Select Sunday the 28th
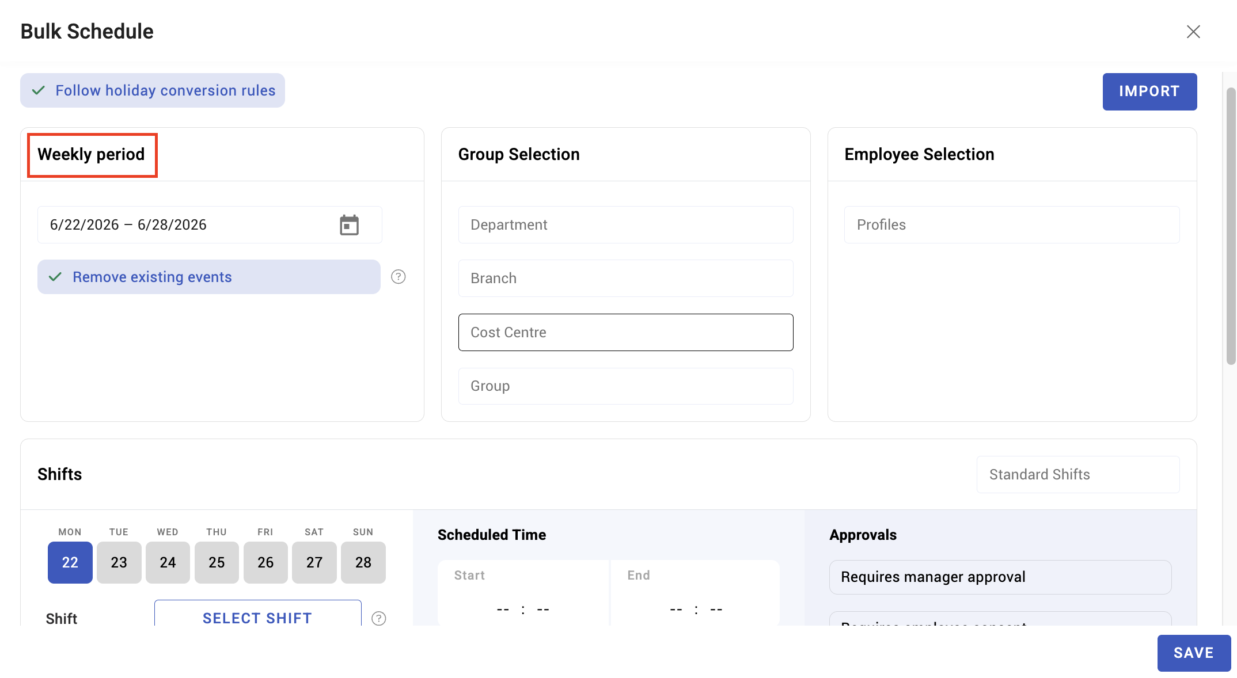 point(363,562)
